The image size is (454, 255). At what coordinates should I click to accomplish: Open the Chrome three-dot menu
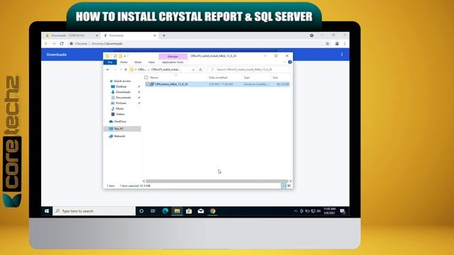[345, 44]
